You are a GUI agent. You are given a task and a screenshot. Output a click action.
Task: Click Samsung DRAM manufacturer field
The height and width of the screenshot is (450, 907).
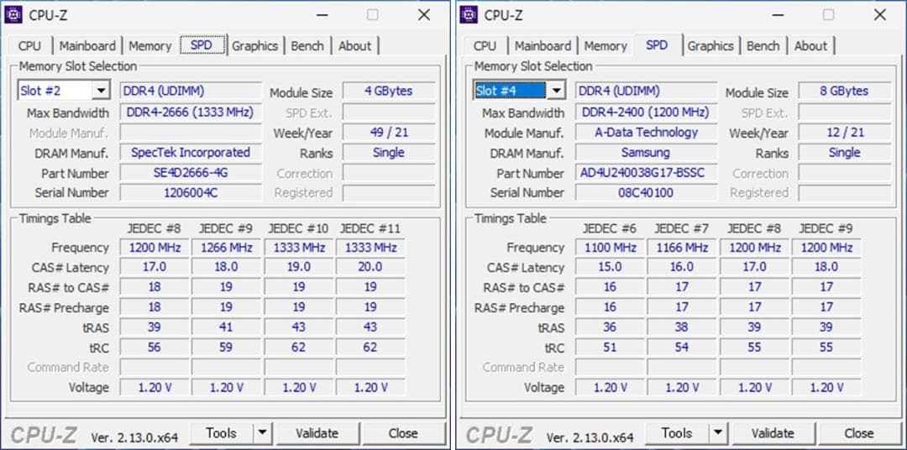coord(646,153)
